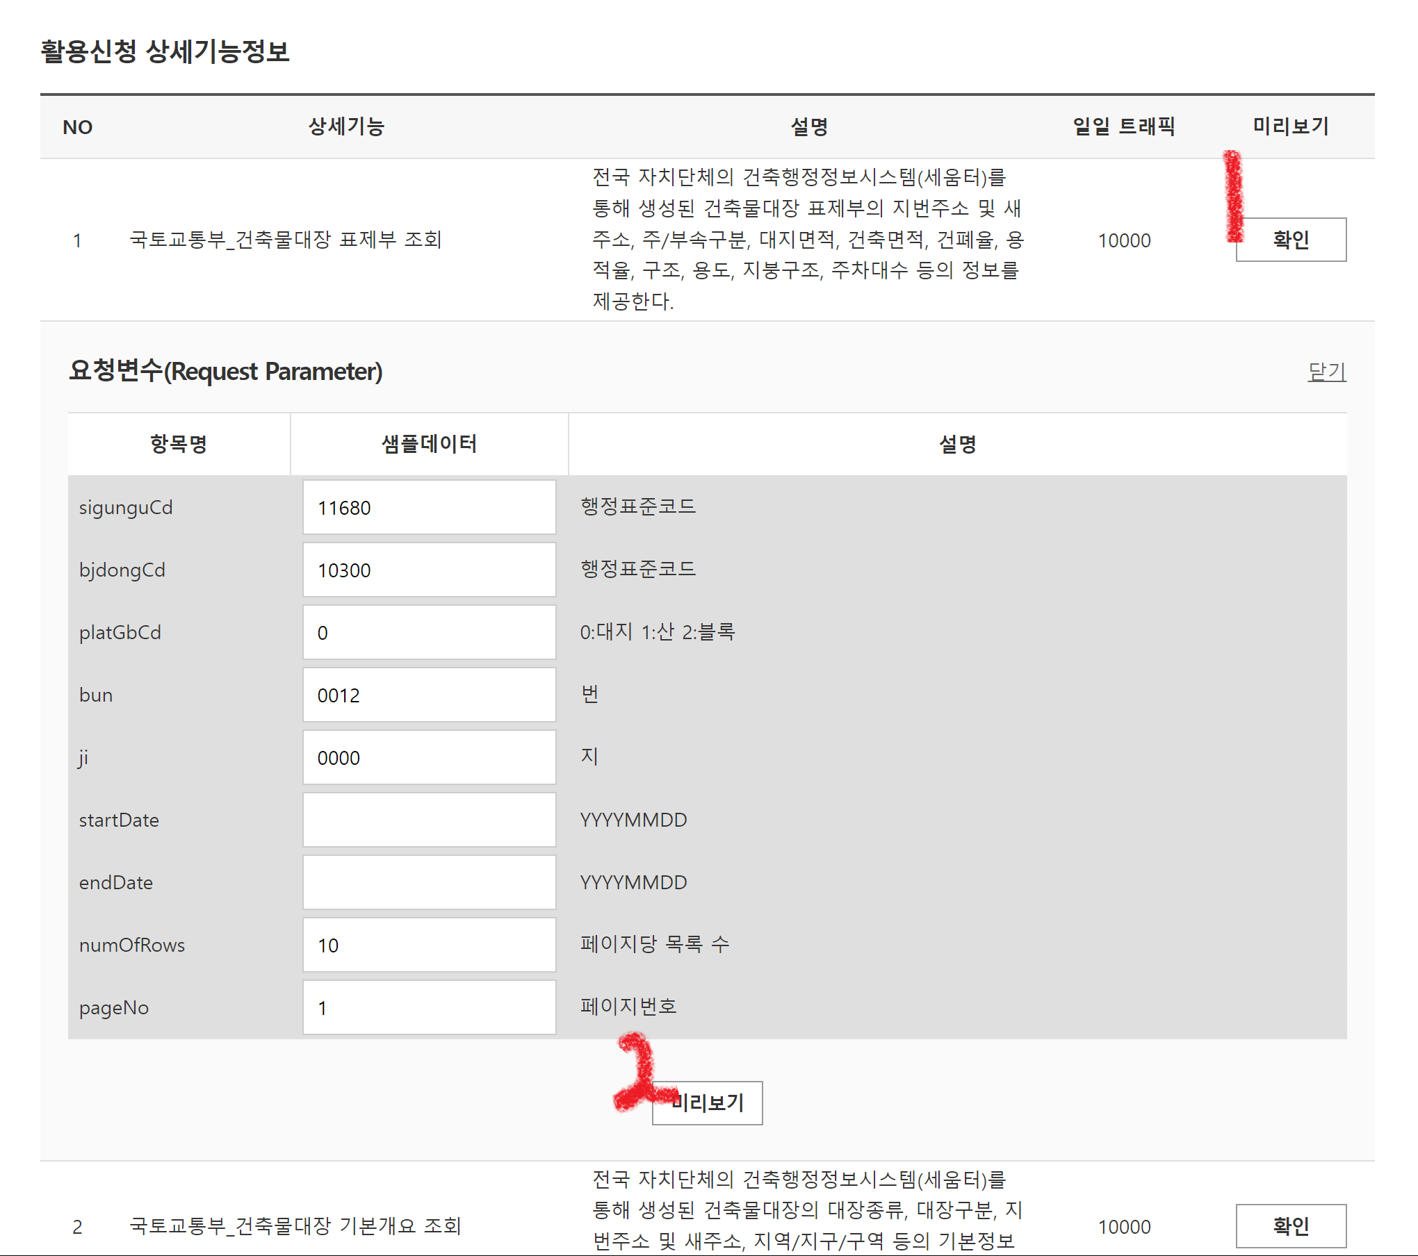Focus the platGbCd input box

429,633
